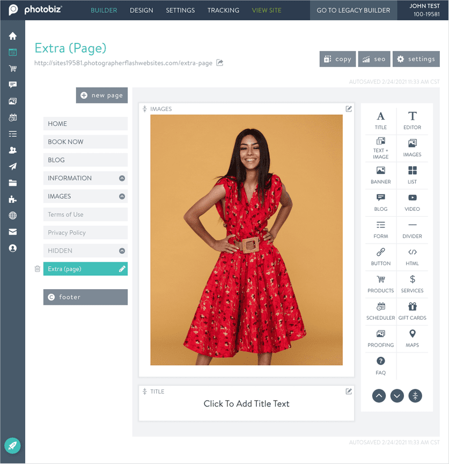Click the title text placeholder

[x=246, y=404]
